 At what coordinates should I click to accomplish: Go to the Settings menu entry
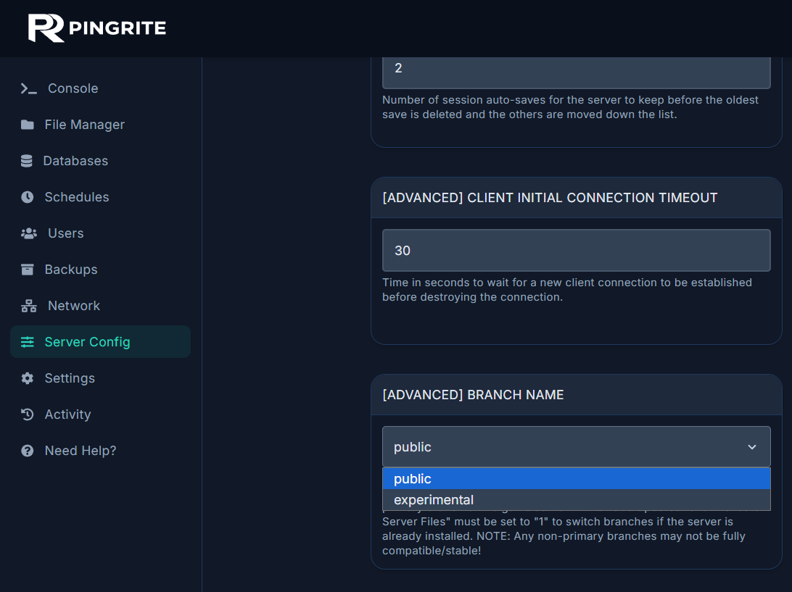70,378
